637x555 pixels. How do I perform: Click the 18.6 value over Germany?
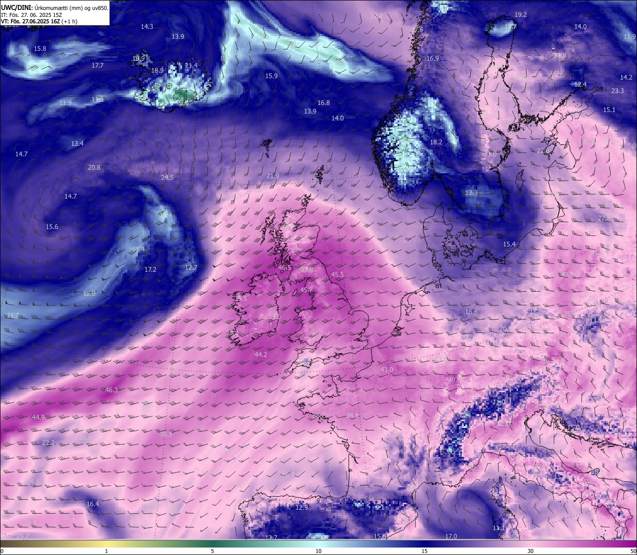click(x=471, y=312)
